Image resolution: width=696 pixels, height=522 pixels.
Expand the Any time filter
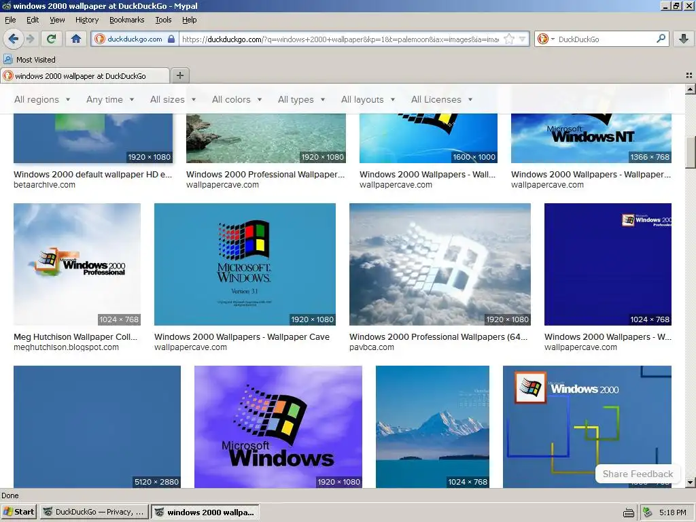coord(110,99)
